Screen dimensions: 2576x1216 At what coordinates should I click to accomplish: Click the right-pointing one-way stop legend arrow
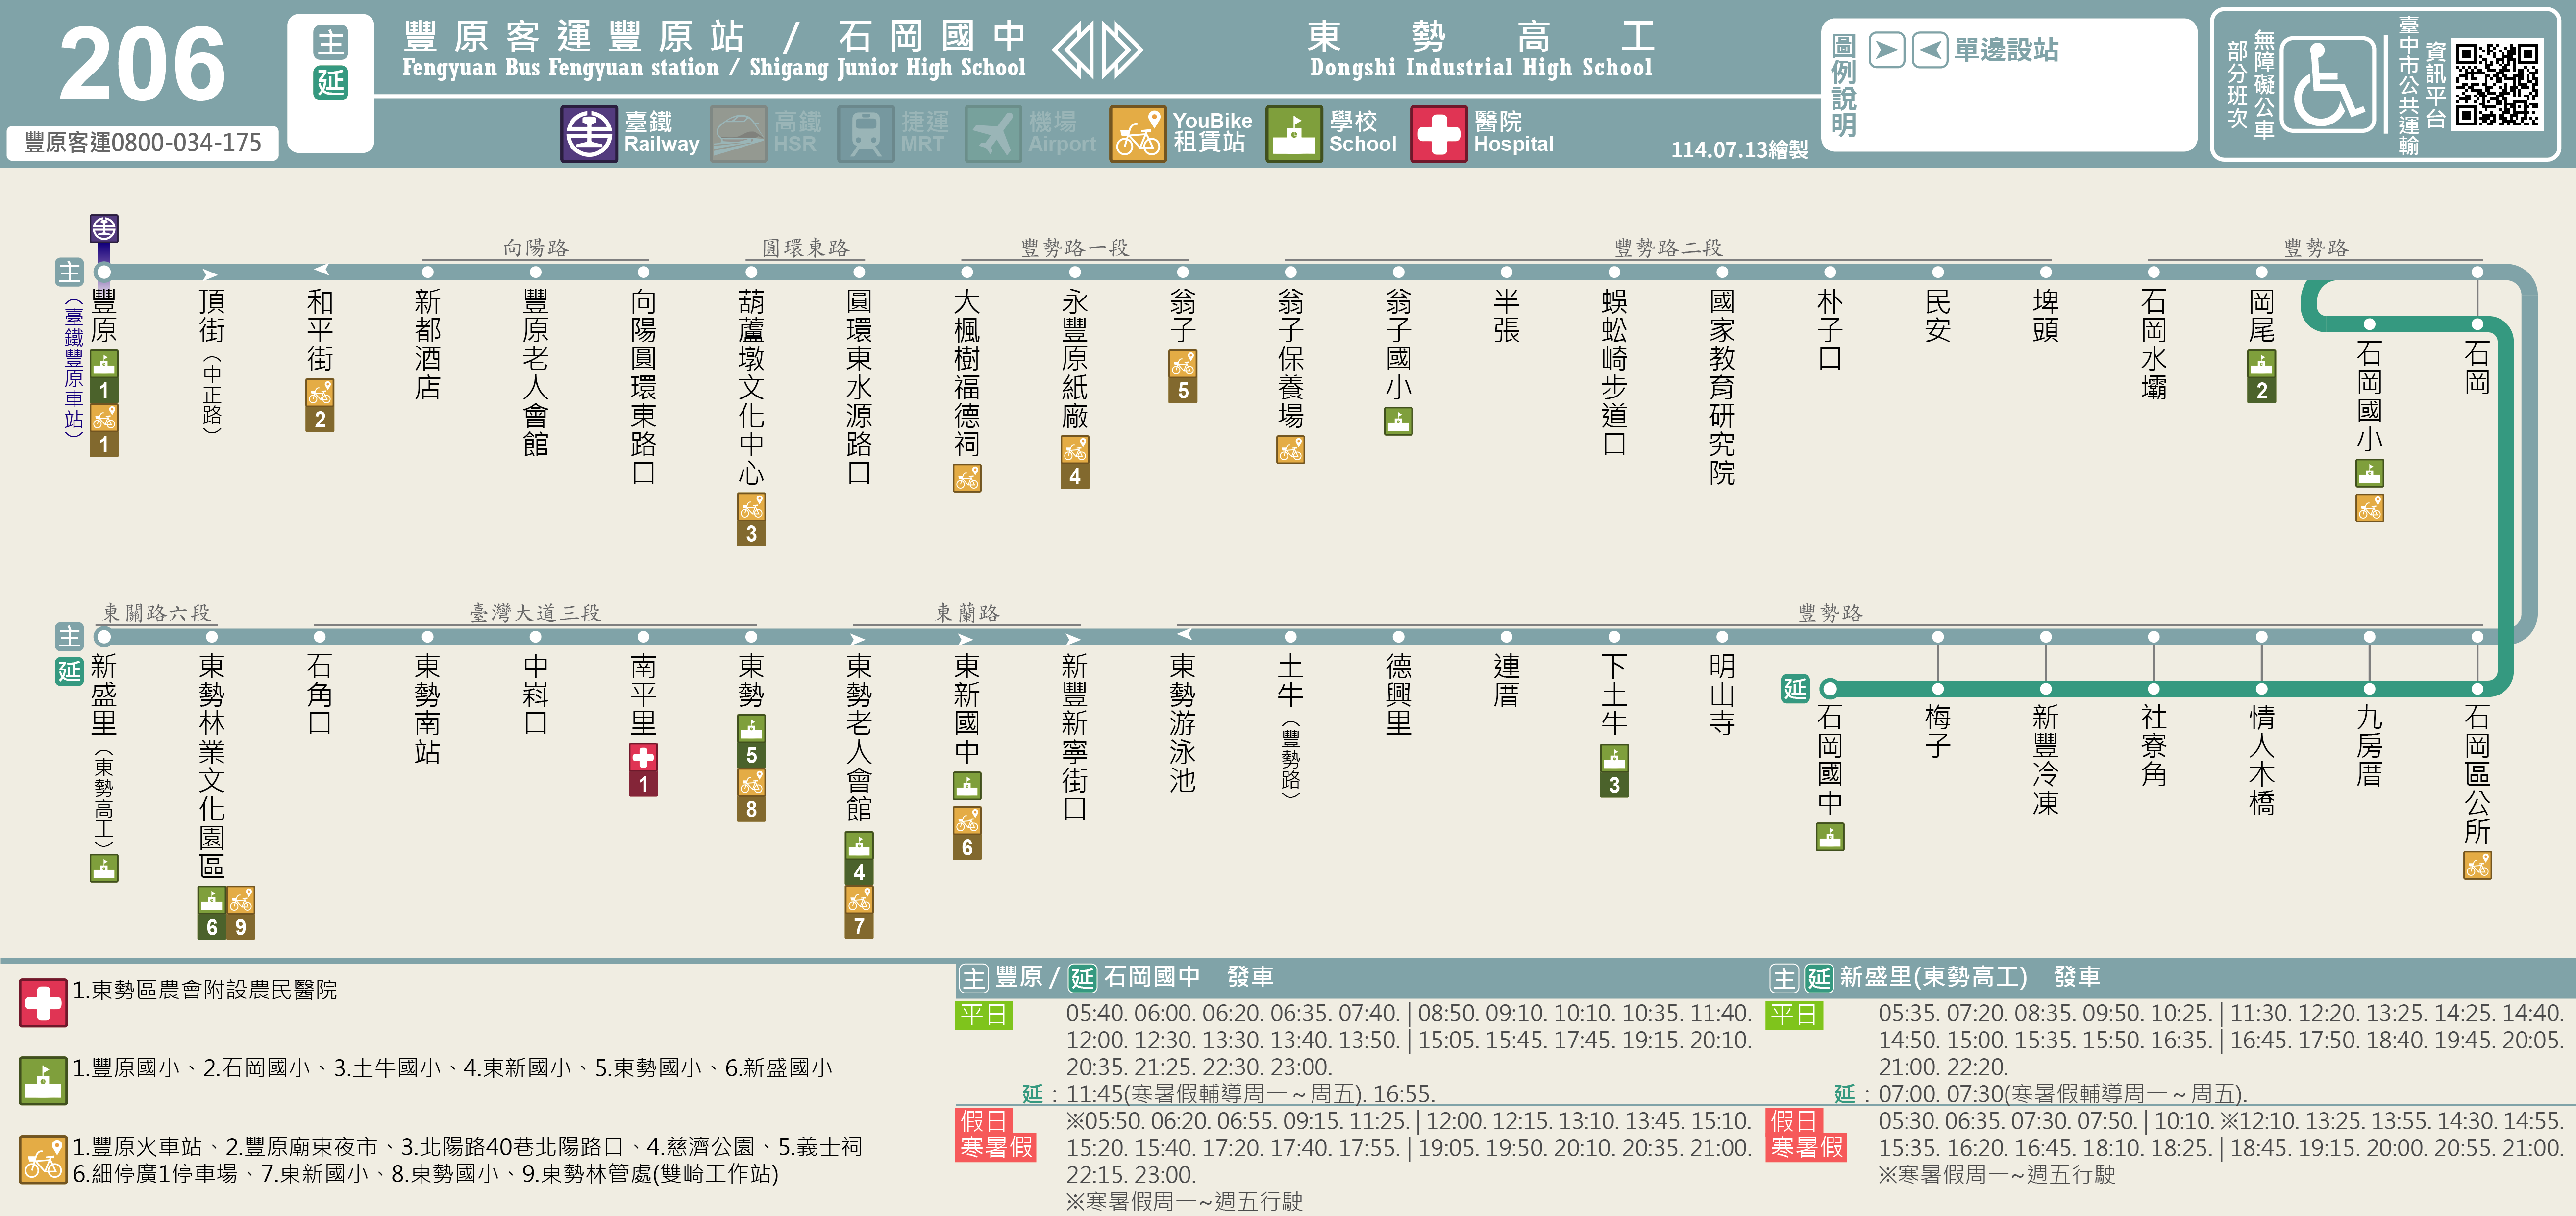1886,50
